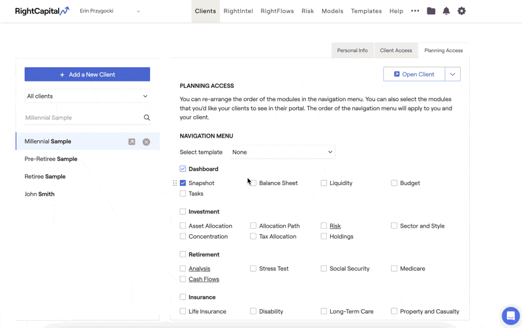Click the Risk module link
Image resolution: width=522 pixels, height=328 pixels.
(x=335, y=226)
